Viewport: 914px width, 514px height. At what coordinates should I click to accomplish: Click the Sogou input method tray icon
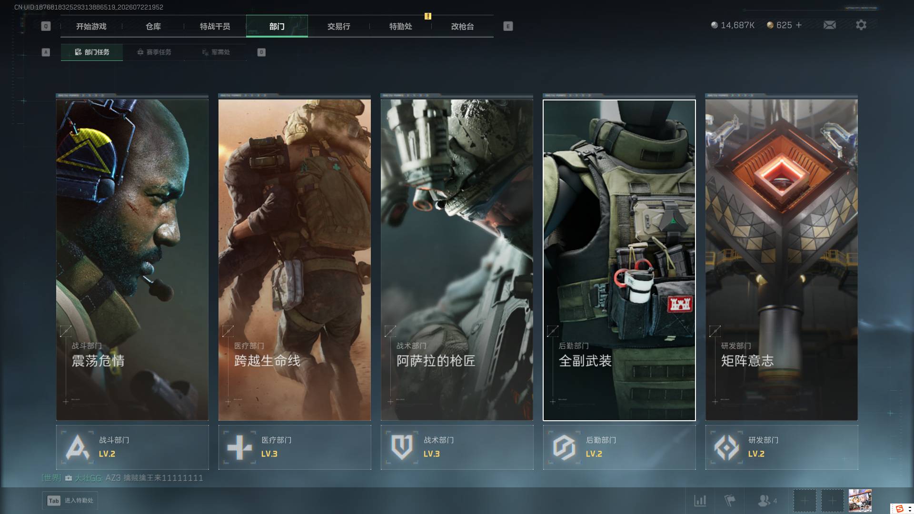(x=899, y=509)
